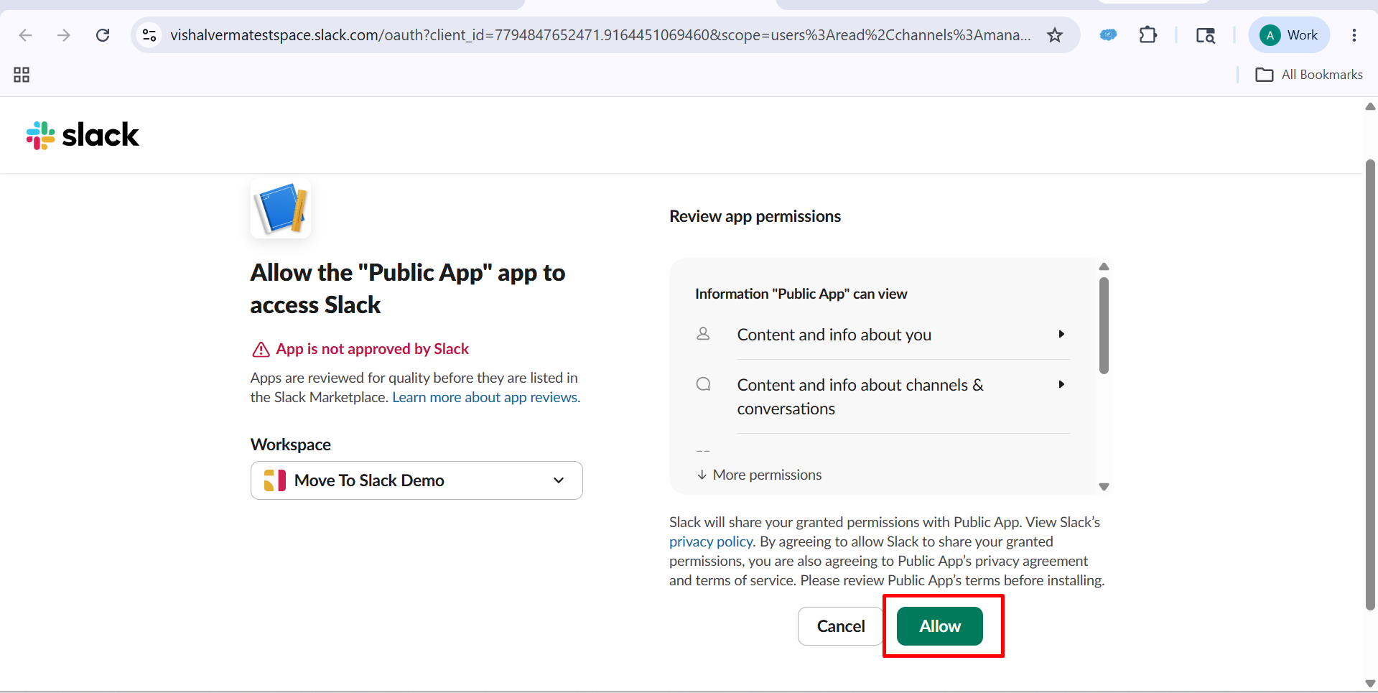Click the "Workspace" label
Screen dimensions: 1378x693
point(291,445)
